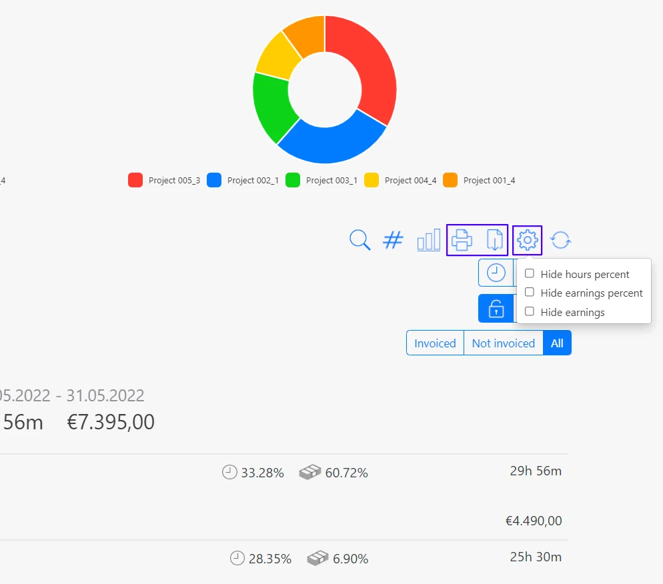The height and width of the screenshot is (584, 663).
Task: Click the printer icon to print report
Action: 462,240
